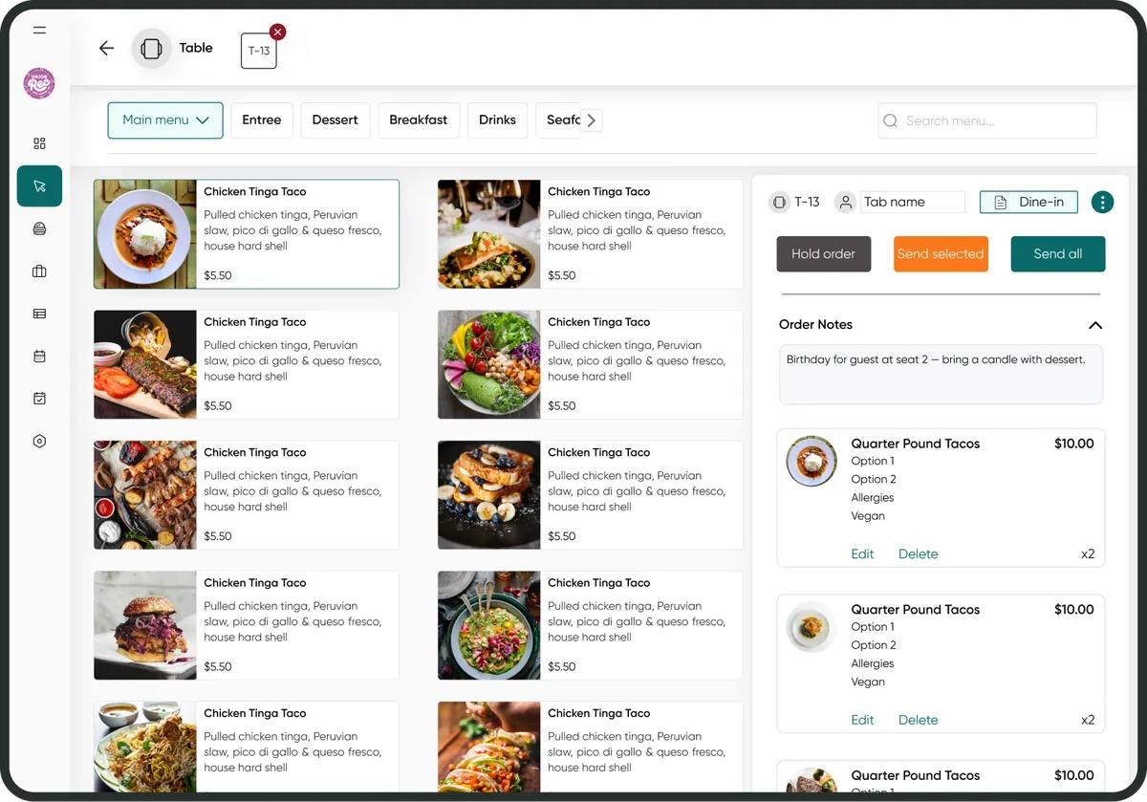
Task: Collapse the Order Notes section
Action: click(1095, 325)
